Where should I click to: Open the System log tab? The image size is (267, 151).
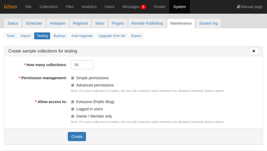(x=209, y=23)
